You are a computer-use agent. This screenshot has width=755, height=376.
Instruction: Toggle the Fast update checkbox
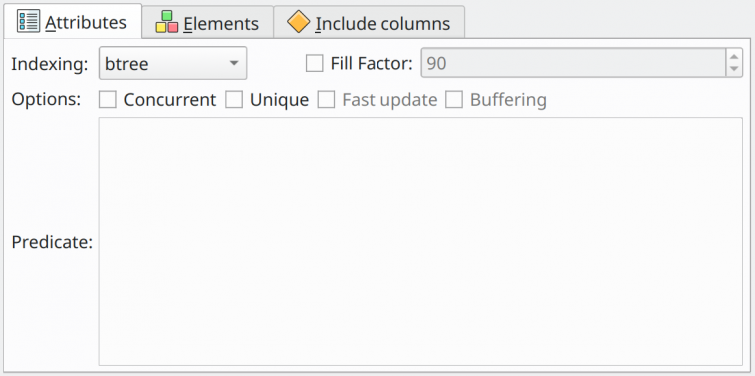pos(326,100)
